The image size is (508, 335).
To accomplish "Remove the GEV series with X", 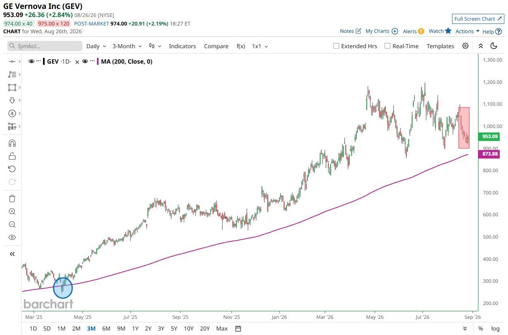I will coord(77,62).
